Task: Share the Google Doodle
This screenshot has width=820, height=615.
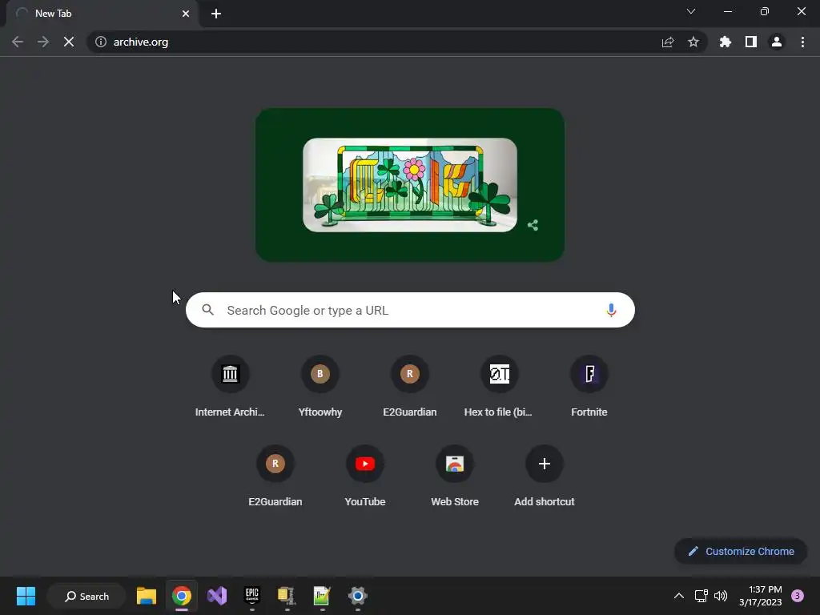Action: pos(533,225)
